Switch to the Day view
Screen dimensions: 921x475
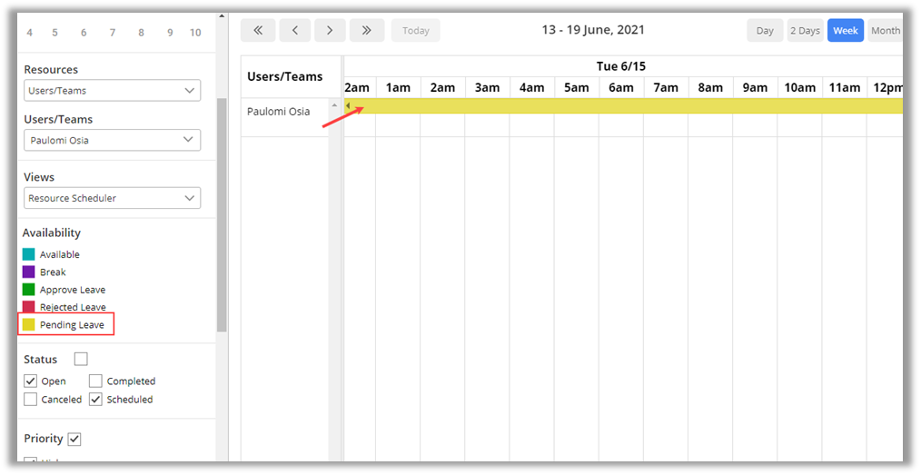click(x=765, y=31)
